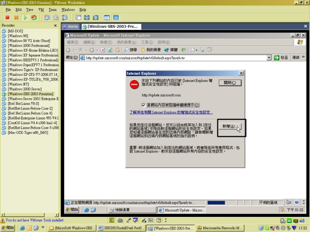Select [Windows 98] favorite
This screenshot has width=310, height=232.
click(x=18, y=36)
